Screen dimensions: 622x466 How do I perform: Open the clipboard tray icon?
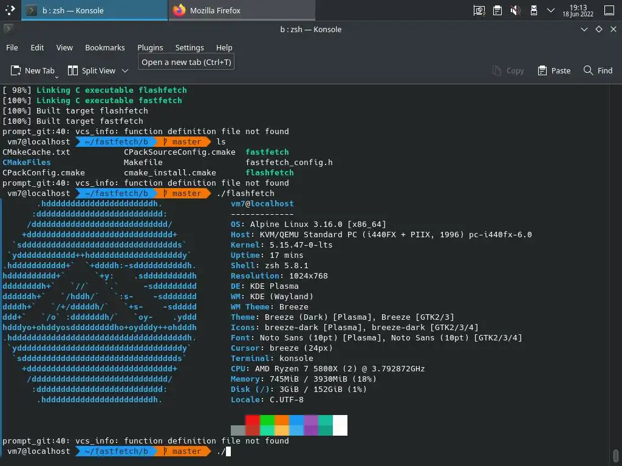click(x=497, y=10)
